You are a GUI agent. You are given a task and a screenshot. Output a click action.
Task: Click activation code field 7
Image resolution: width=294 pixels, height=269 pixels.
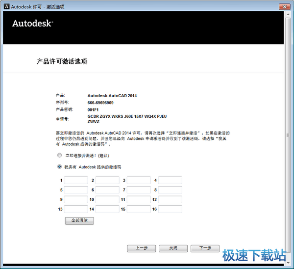pos(139,190)
